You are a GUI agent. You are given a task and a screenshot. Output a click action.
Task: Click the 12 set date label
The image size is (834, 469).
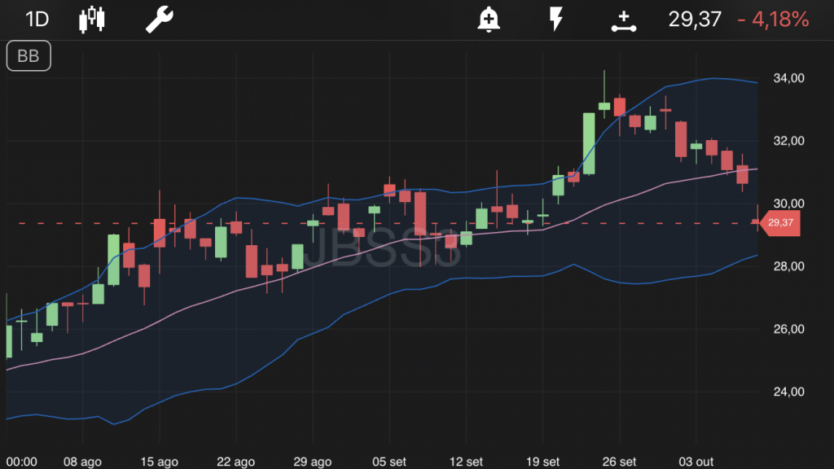(466, 462)
